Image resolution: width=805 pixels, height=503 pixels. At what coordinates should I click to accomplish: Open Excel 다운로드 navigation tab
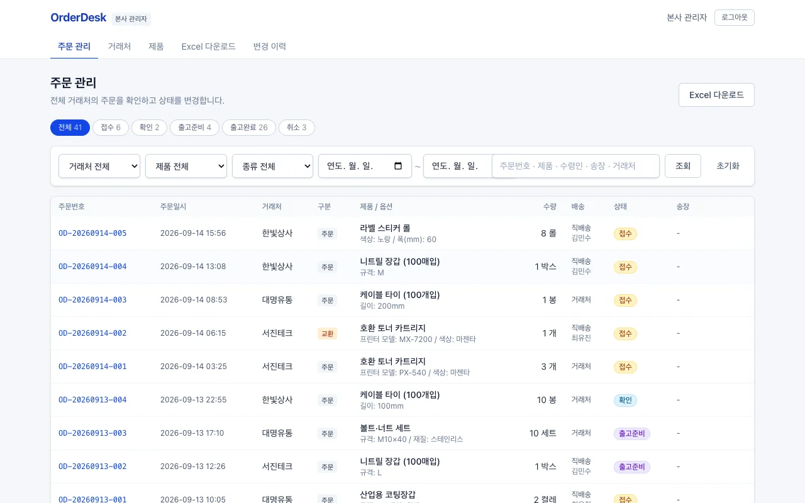pos(208,47)
